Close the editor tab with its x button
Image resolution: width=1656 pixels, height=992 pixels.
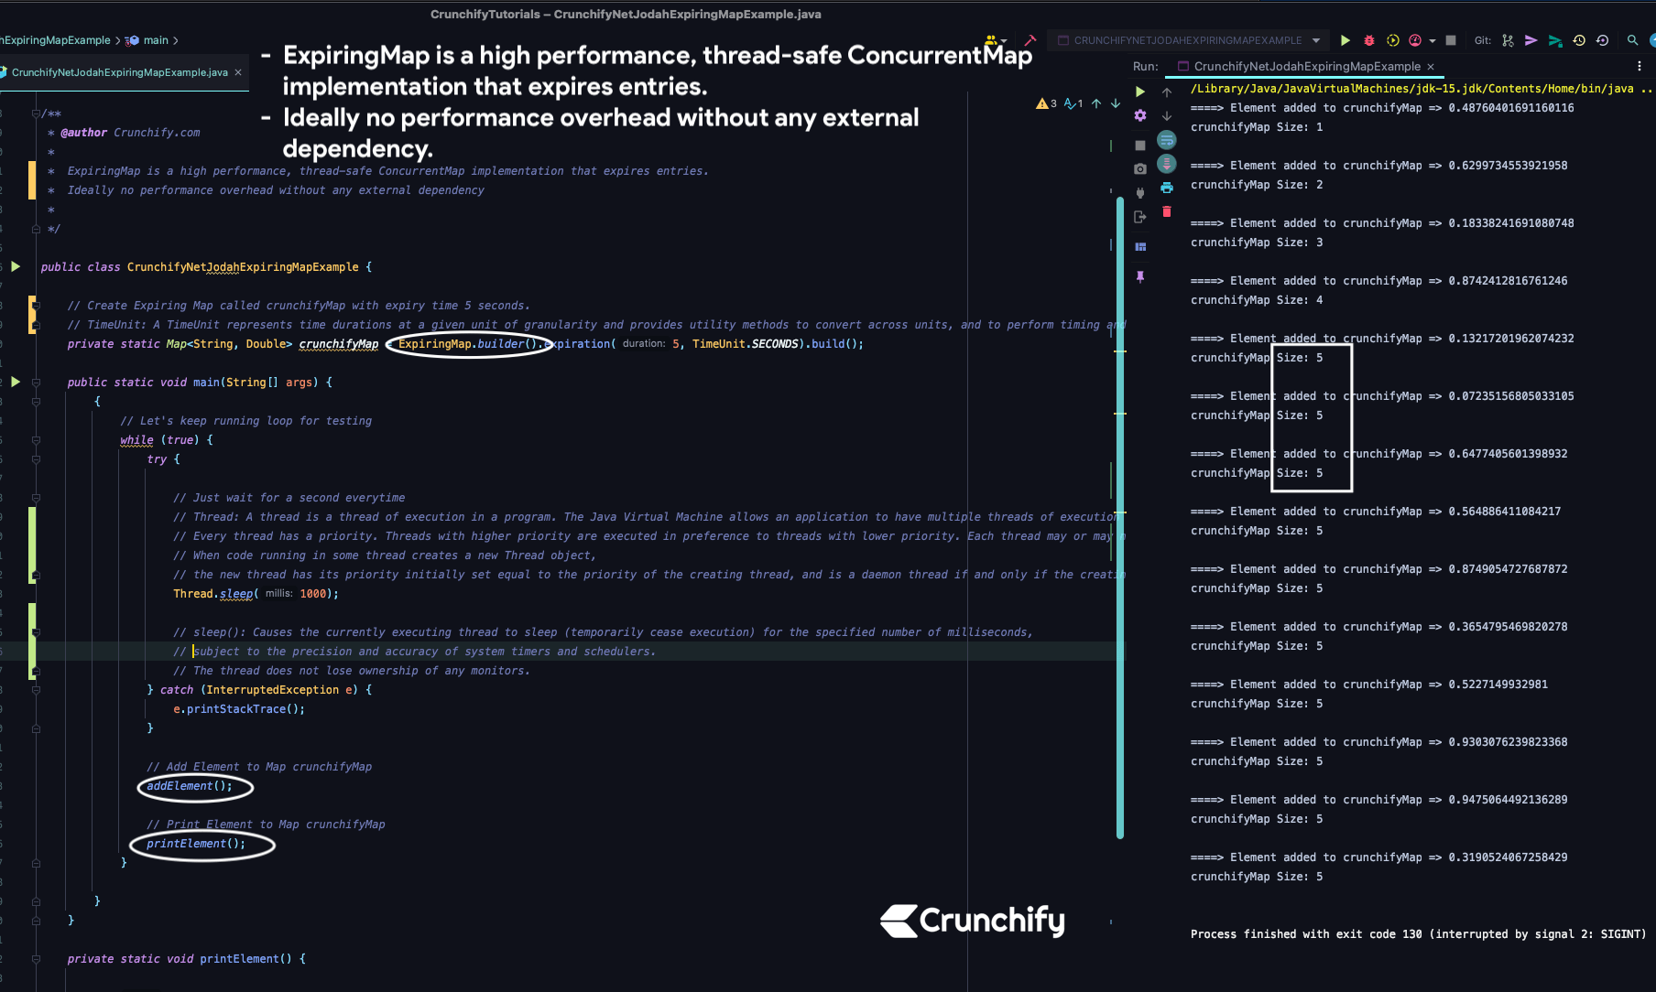pyautogui.click(x=237, y=72)
